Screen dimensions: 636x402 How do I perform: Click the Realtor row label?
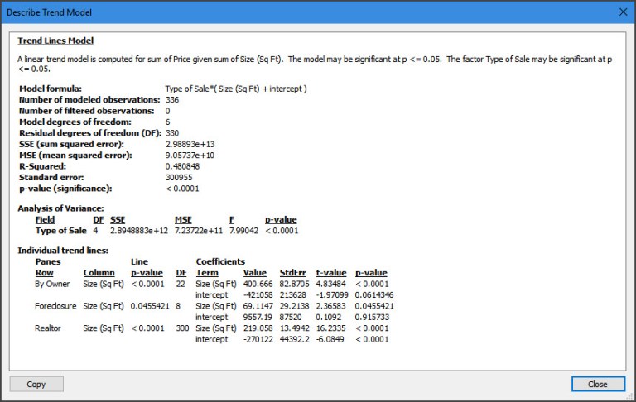[49, 328]
